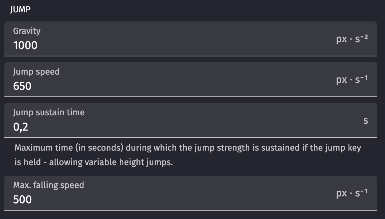Click the underline below Max. falling speed field
The width and height of the screenshot is (385, 219).
[x=191, y=210]
